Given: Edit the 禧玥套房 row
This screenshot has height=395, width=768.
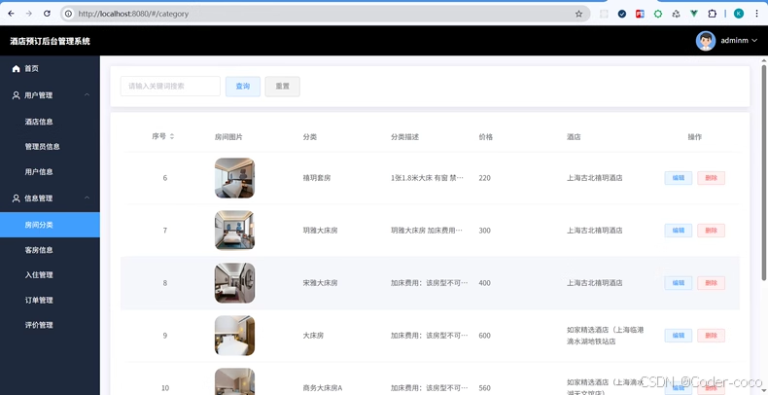Looking at the screenshot, I should pos(679,178).
